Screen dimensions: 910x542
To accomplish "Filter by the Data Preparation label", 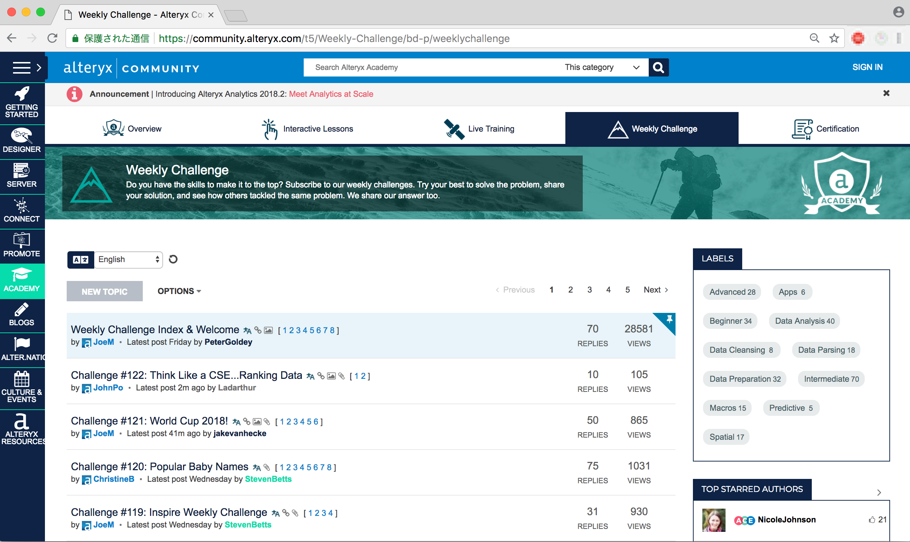I will [745, 379].
